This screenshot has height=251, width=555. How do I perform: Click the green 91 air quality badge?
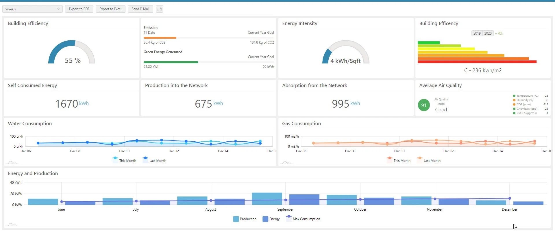(424, 105)
